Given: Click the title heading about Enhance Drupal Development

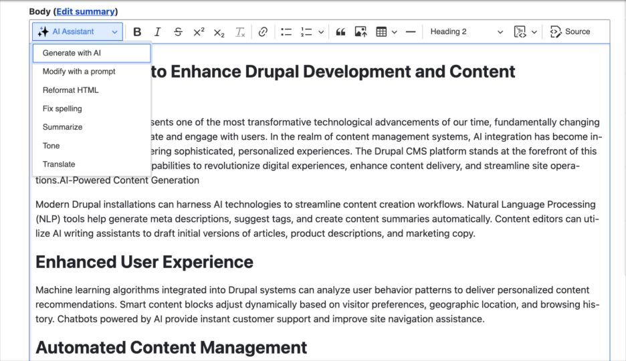Looking at the screenshot, I should point(333,72).
